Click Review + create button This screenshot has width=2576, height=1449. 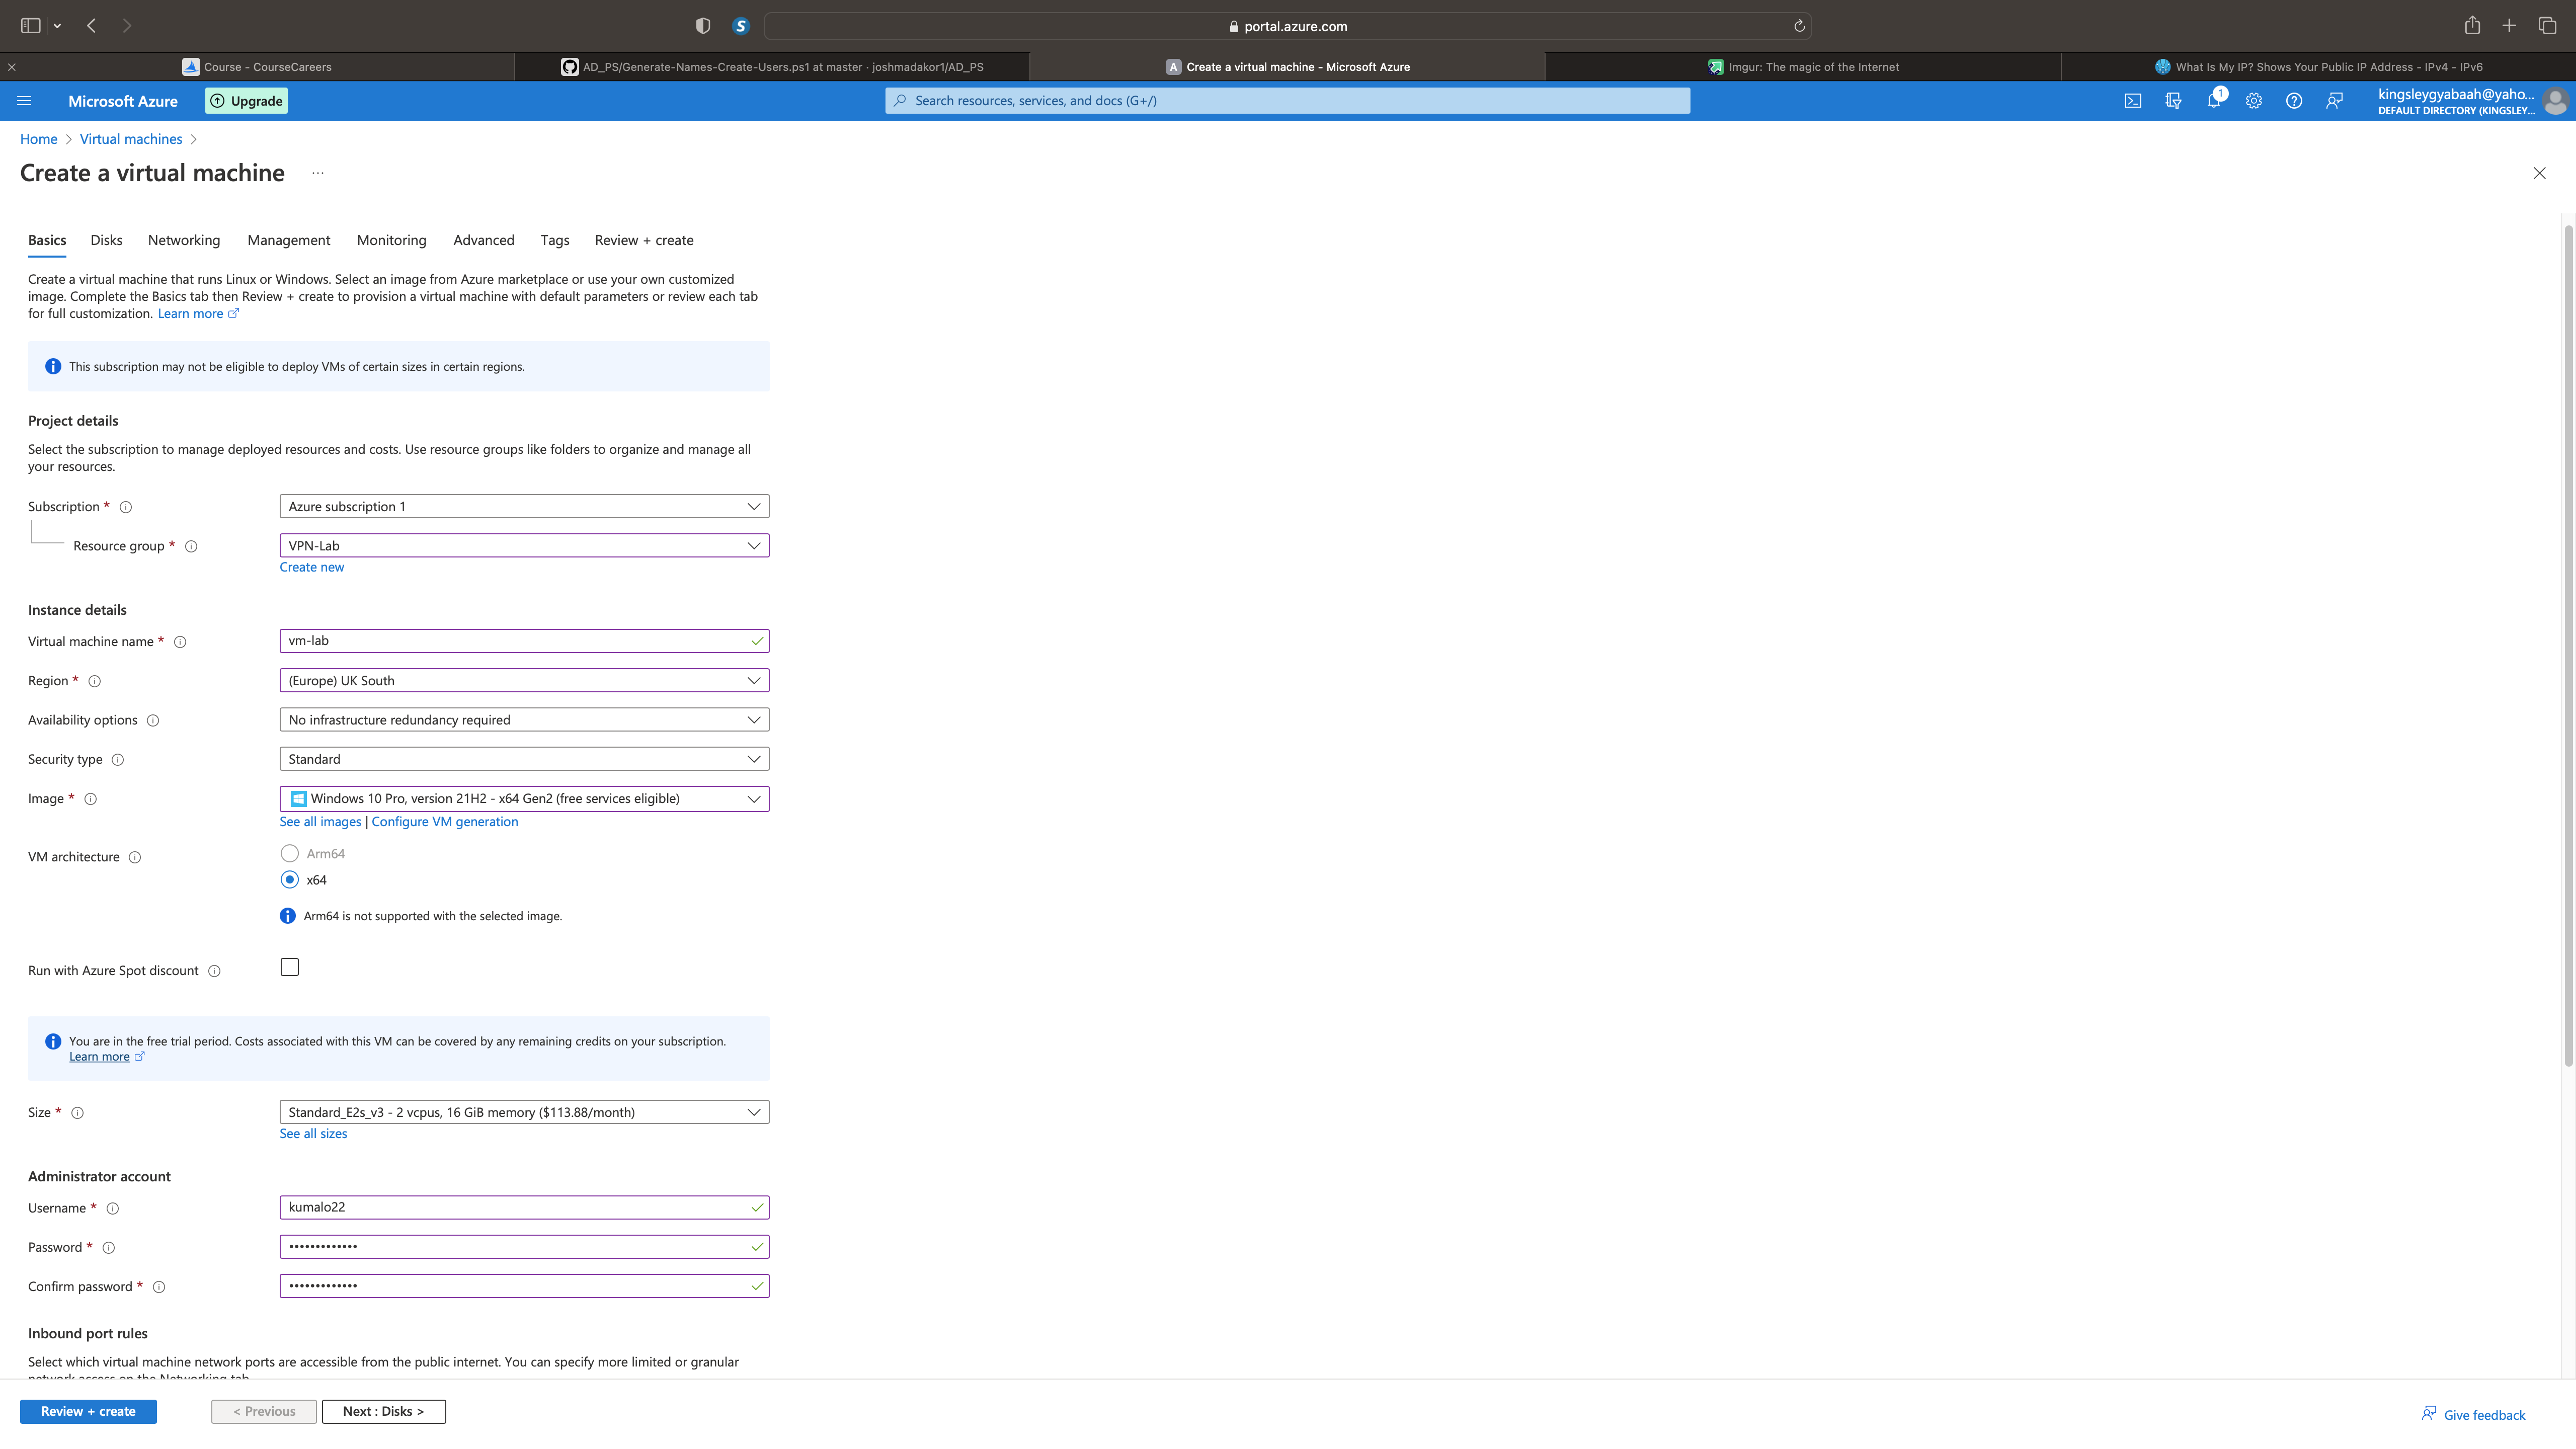point(88,1411)
